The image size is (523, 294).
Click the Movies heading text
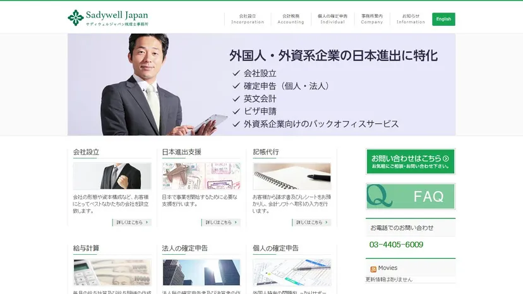pyautogui.click(x=388, y=268)
